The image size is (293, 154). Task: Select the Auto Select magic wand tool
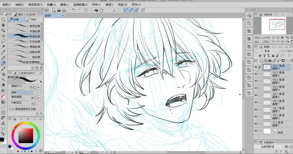(3, 47)
